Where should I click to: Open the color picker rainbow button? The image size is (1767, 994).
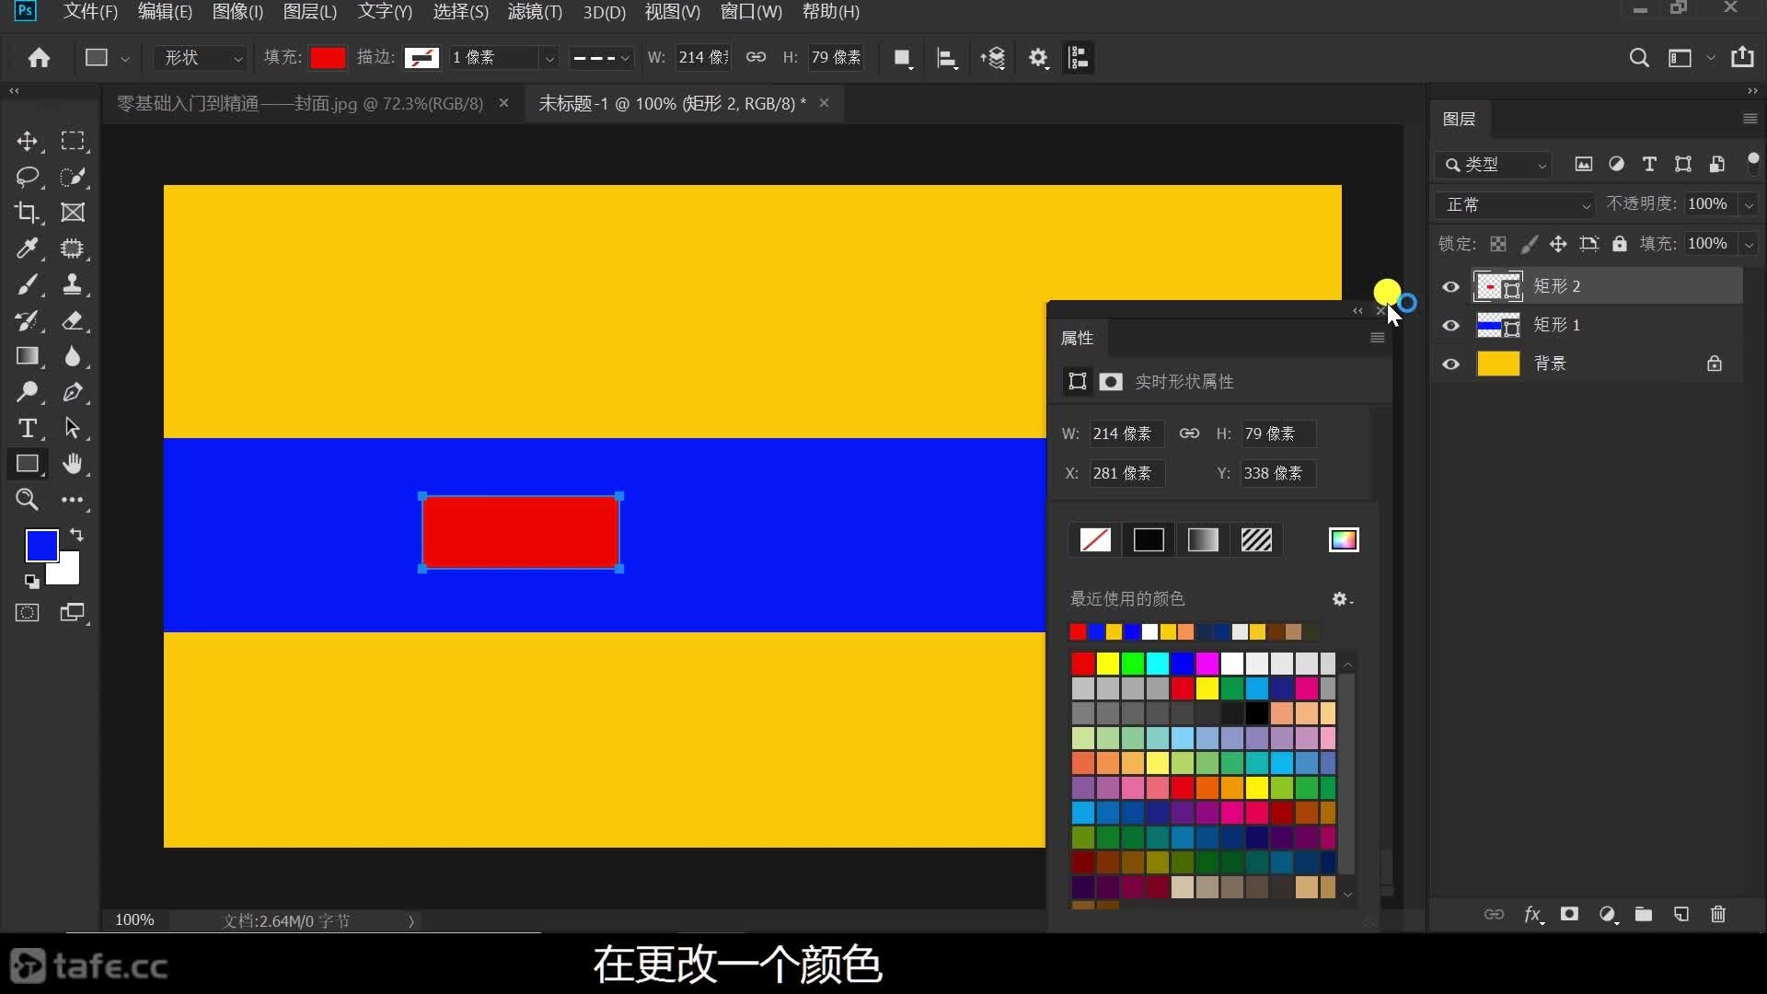point(1344,540)
